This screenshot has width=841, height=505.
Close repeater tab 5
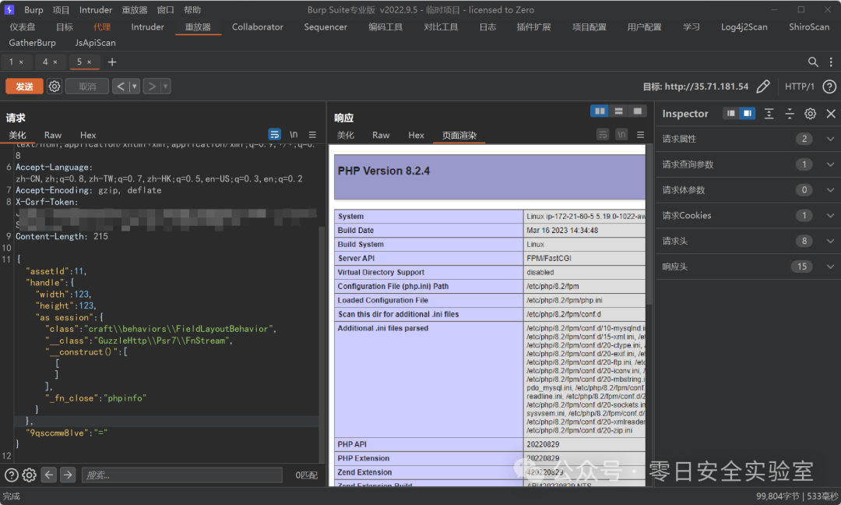coord(90,62)
